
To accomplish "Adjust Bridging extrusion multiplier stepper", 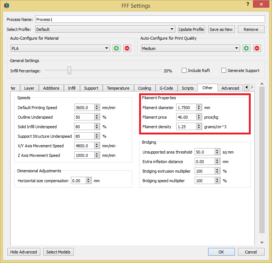I will pyautogui.click(x=217, y=171).
